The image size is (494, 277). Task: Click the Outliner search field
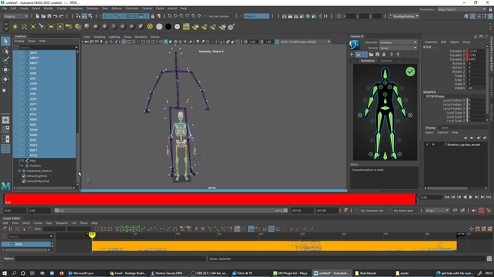(x=48, y=48)
